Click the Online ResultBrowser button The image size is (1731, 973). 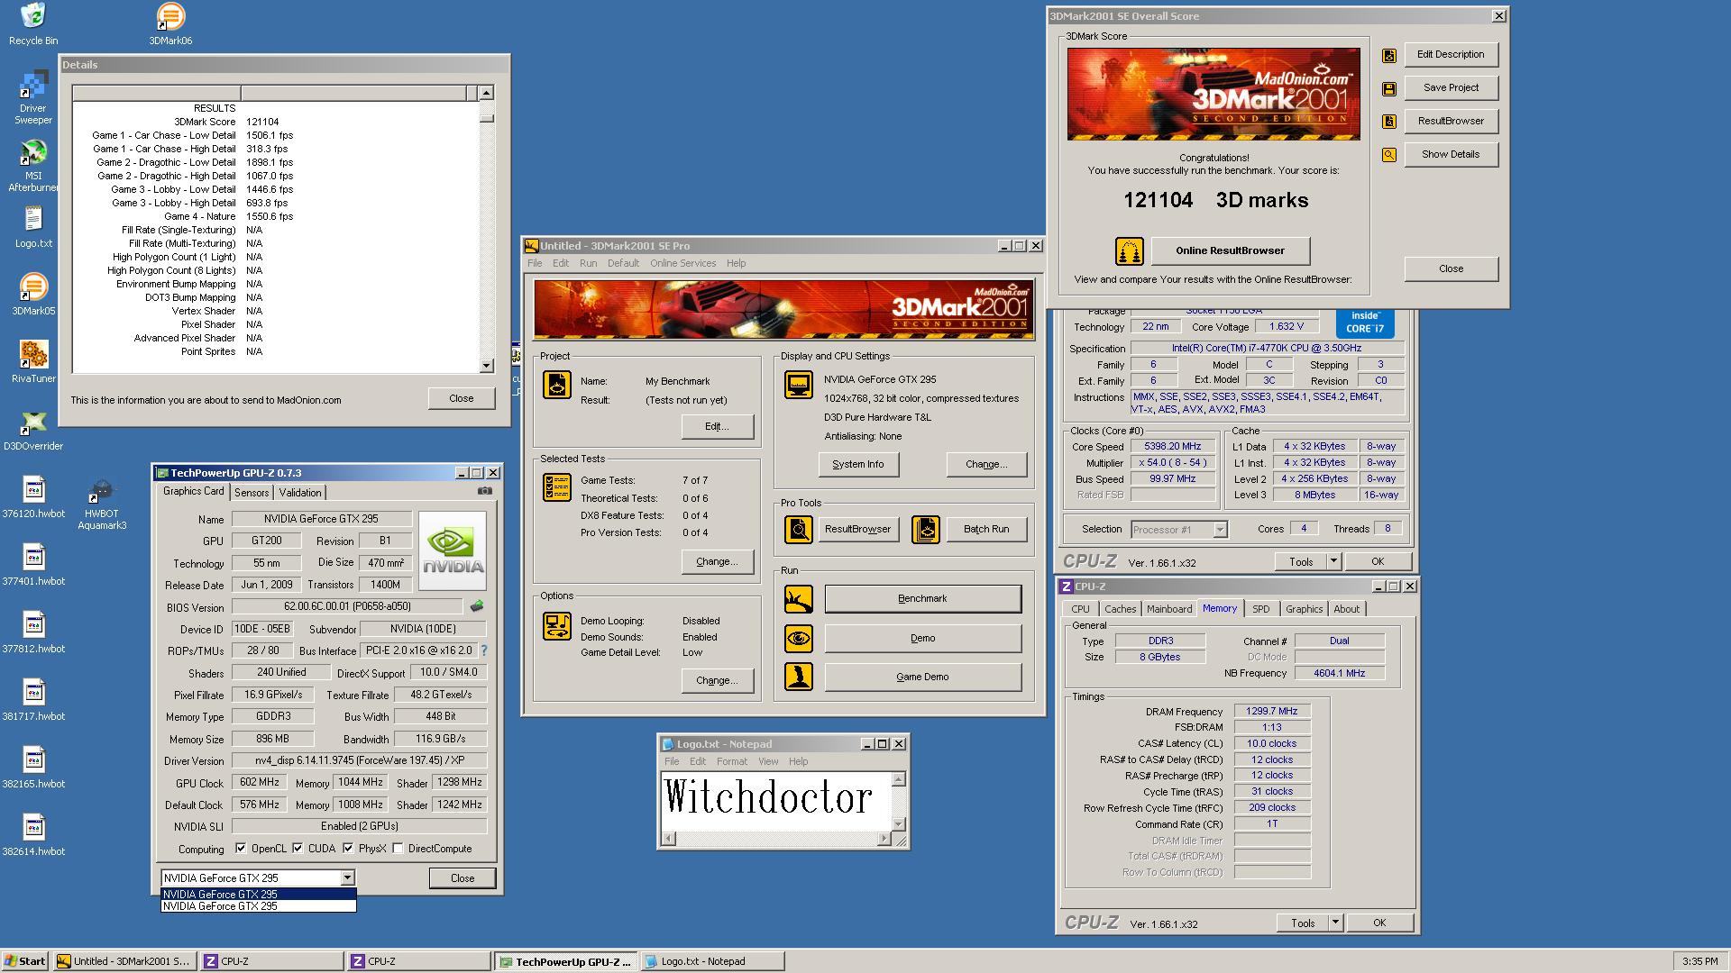pos(1230,250)
